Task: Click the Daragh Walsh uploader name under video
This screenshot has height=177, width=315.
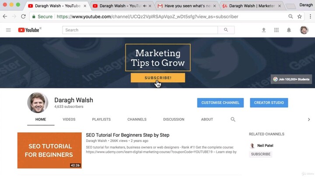Action: 96,141
